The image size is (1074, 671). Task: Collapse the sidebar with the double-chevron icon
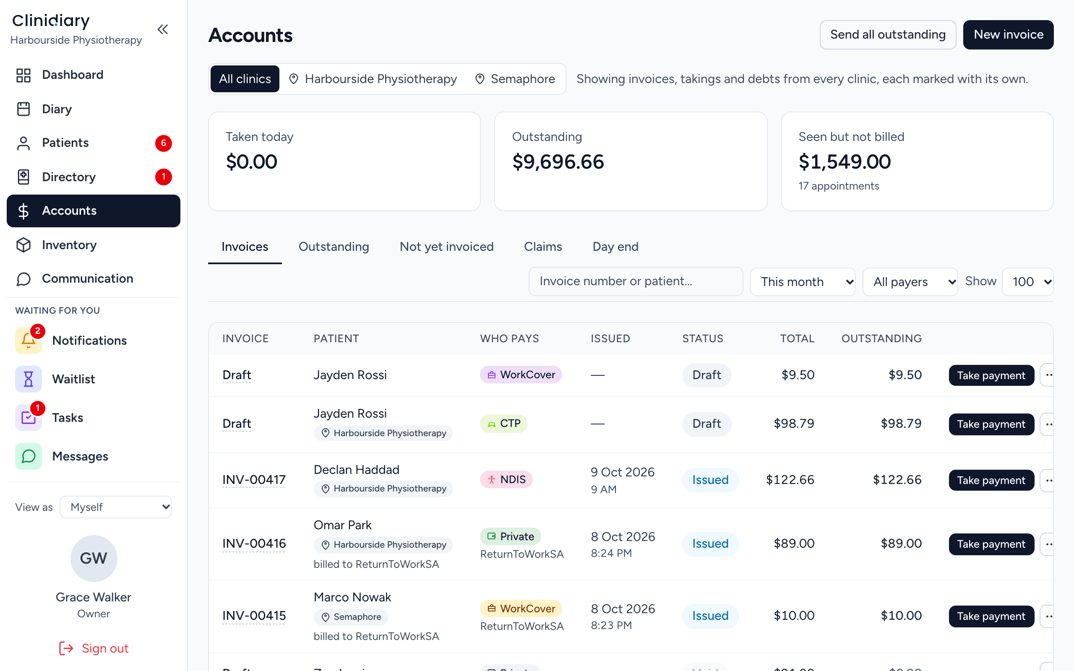[163, 30]
